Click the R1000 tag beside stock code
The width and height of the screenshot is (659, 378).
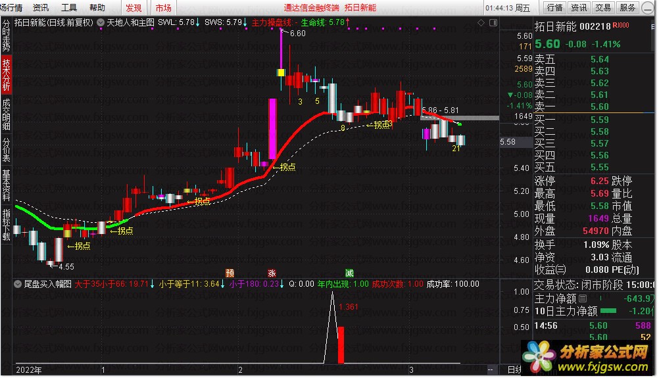tap(621, 25)
